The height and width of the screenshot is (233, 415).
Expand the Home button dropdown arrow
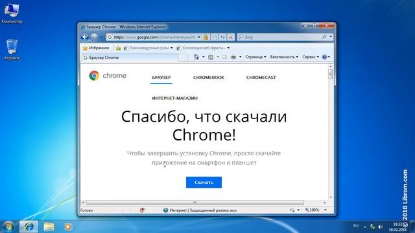pos(203,57)
